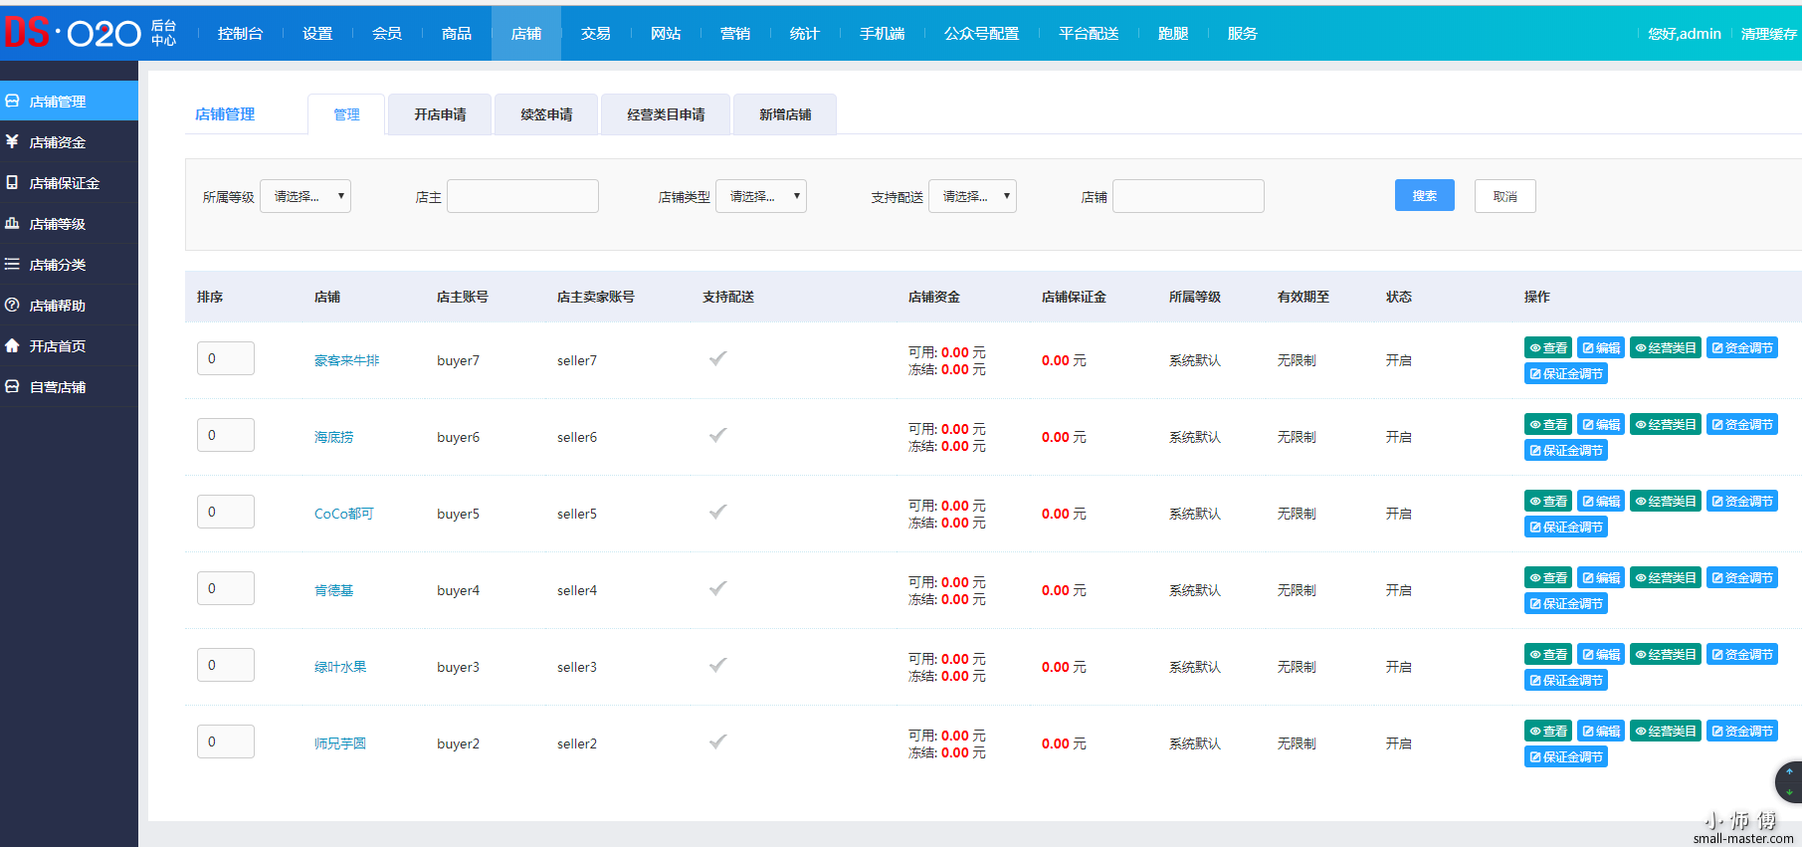This screenshot has width=1802, height=847.
Task: Open the CoCo都可 store link
Action: point(344,514)
